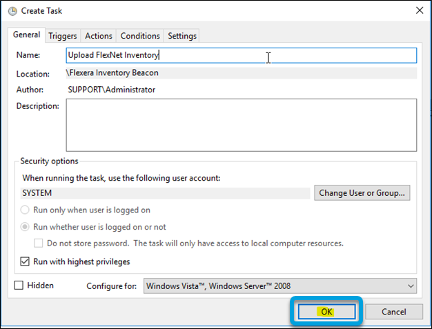Click the Cancel button
Image resolution: width=432 pixels, height=329 pixels.
coord(394,312)
